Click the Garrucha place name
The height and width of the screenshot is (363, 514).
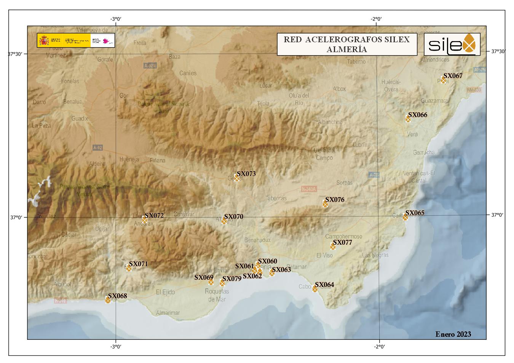tap(424, 152)
